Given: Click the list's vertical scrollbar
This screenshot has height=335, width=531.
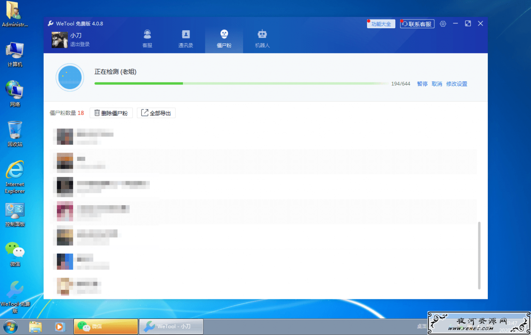Looking at the screenshot, I should pos(479,255).
